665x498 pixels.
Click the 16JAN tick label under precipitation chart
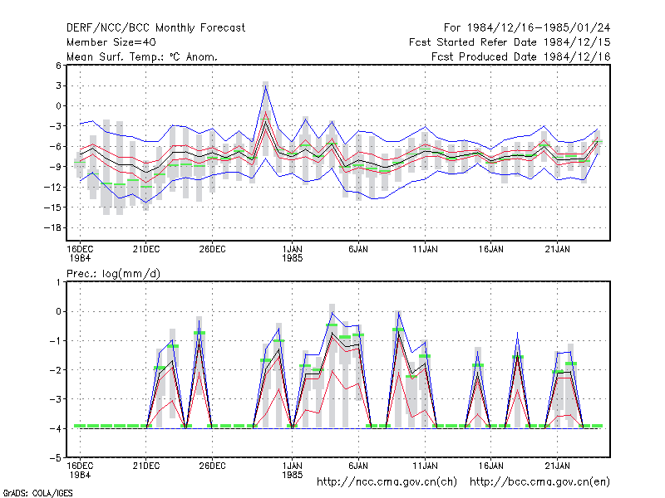[491, 466]
